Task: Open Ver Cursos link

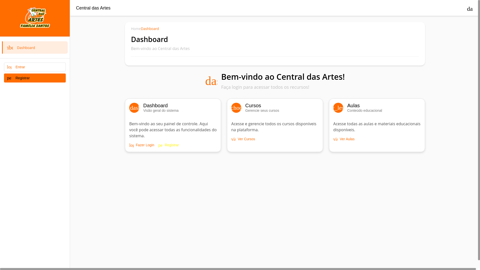Action: click(243, 139)
